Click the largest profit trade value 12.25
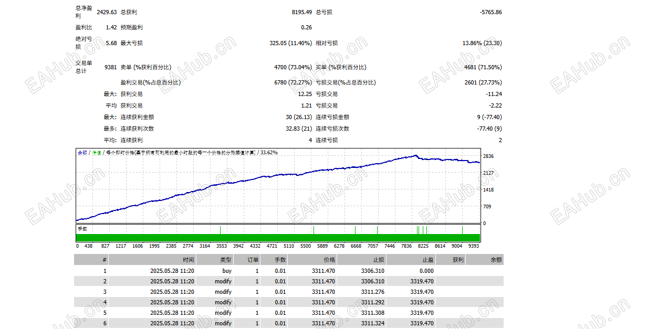The height and width of the screenshot is (329, 647). pos(305,94)
